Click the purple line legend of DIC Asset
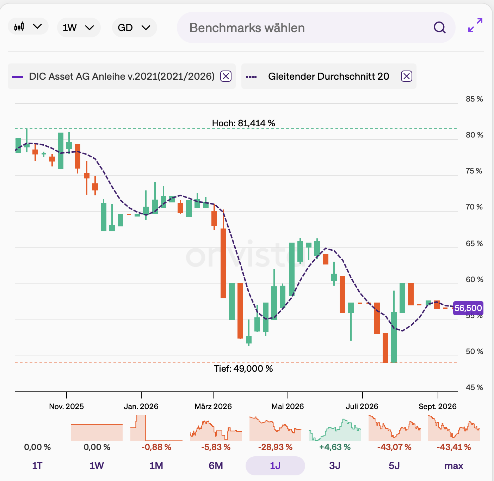 18,77
